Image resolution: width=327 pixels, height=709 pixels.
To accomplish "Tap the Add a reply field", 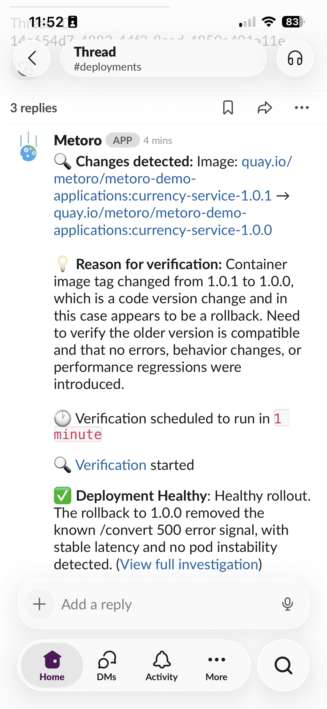I will 96,604.
